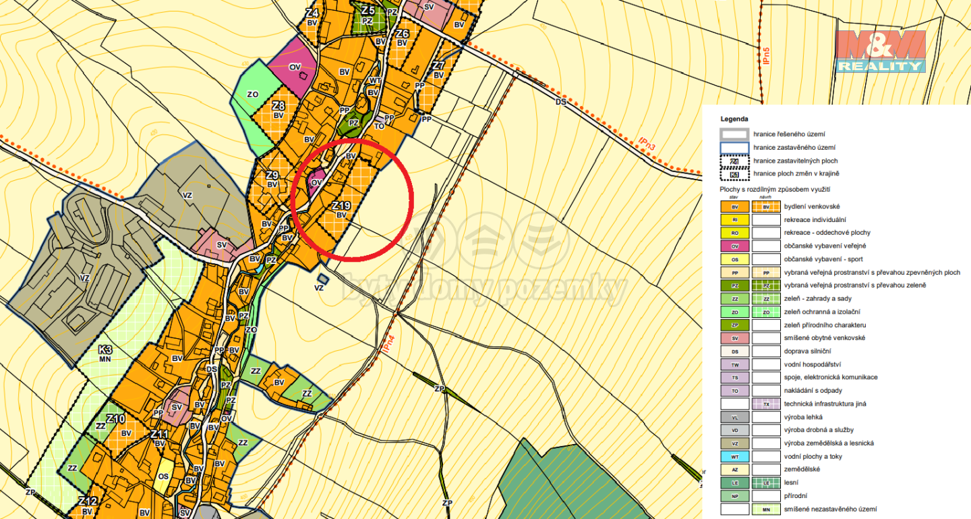
Task: Select the olive green ZP legend swatch
Action: click(735, 325)
